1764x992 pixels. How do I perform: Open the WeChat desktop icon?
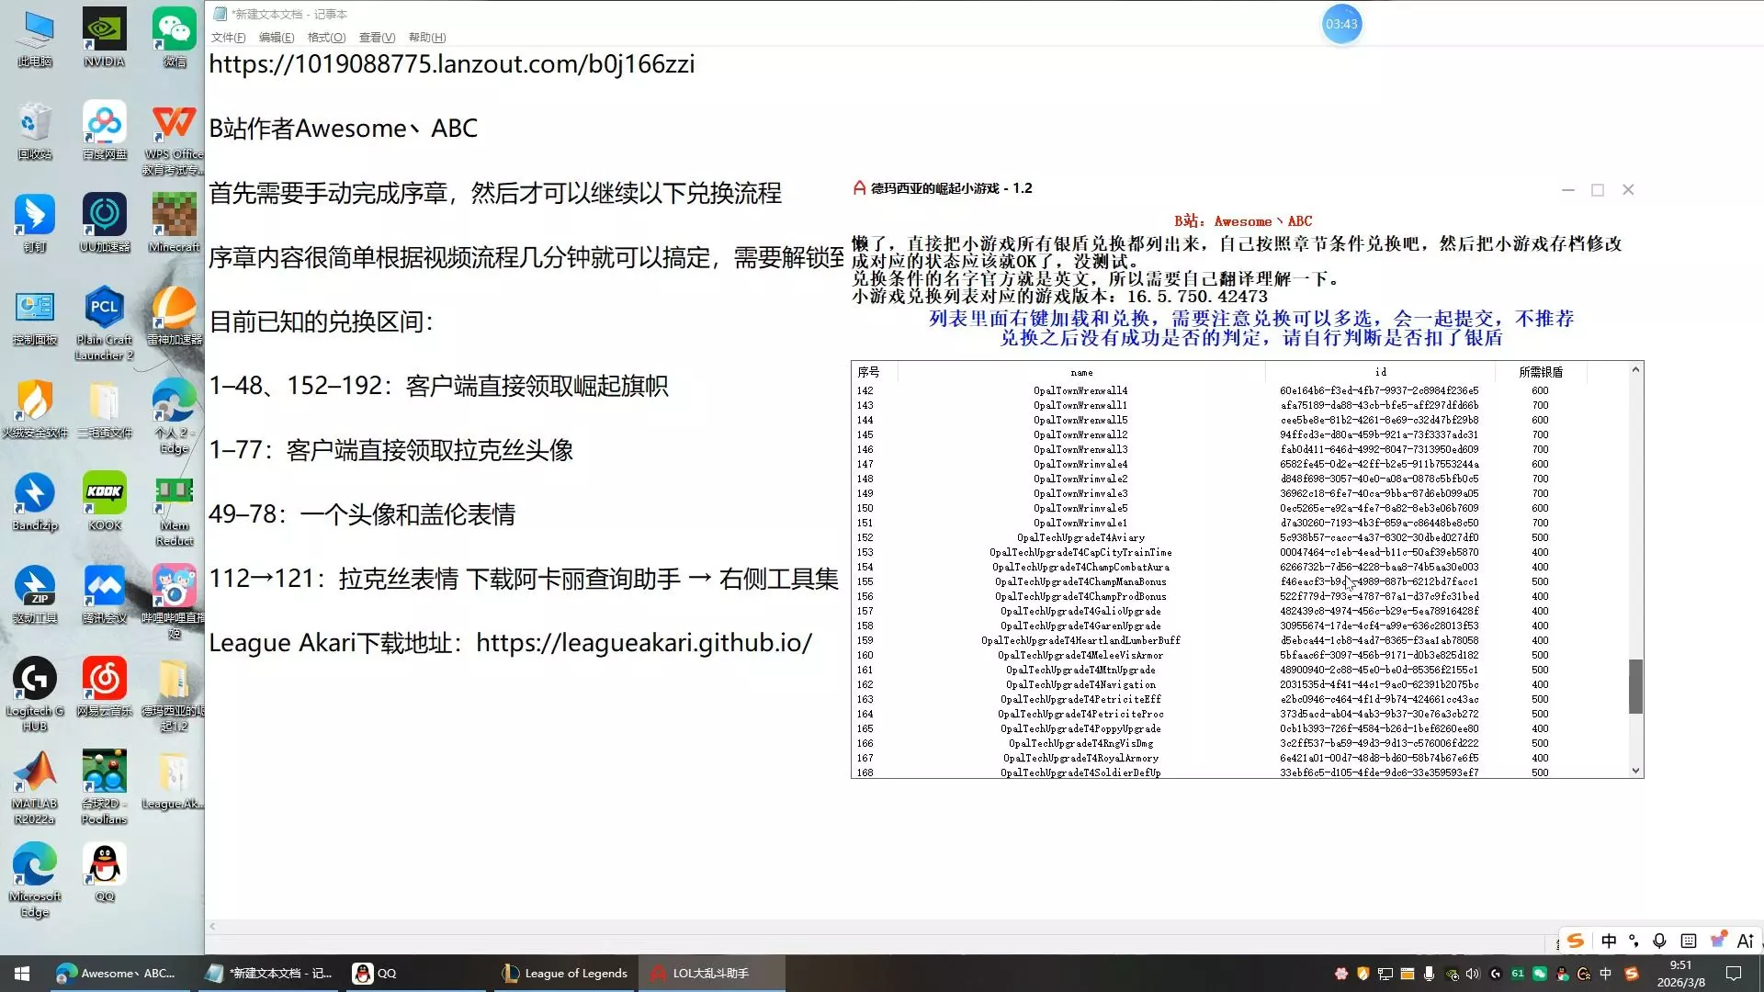pos(175,30)
